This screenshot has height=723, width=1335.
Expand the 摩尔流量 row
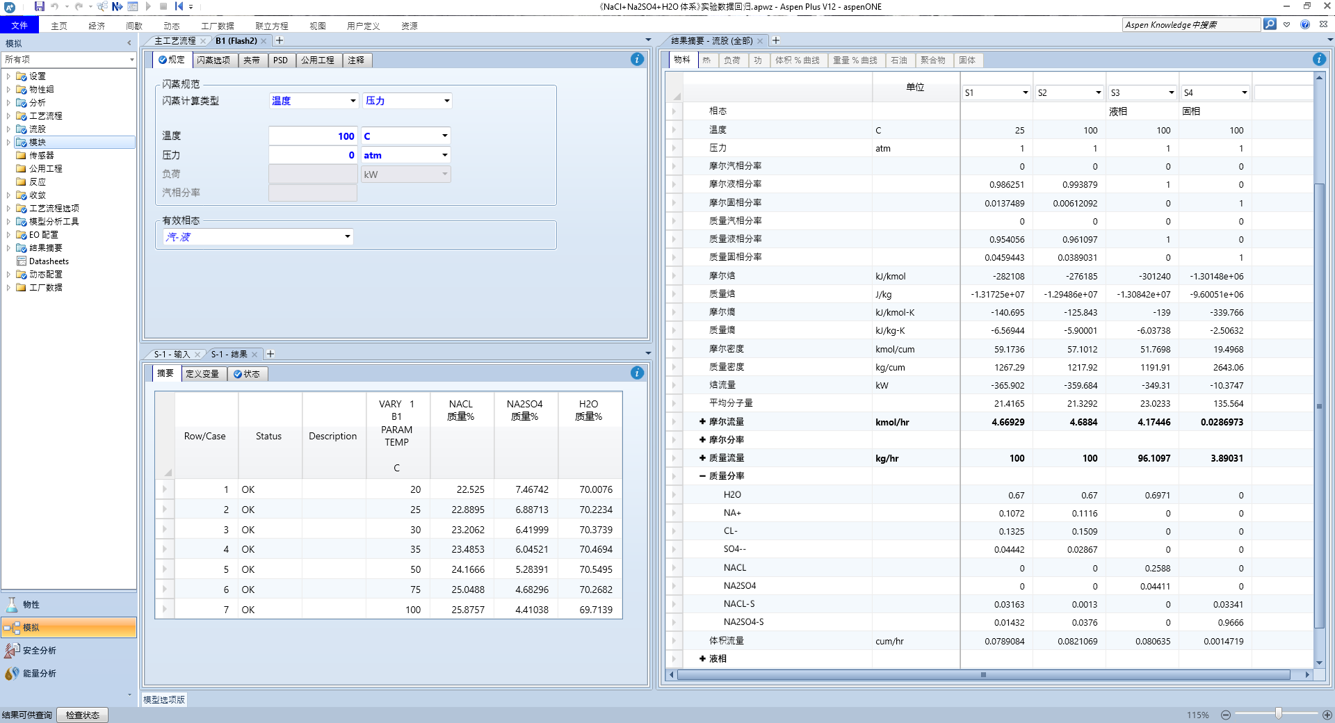click(702, 422)
